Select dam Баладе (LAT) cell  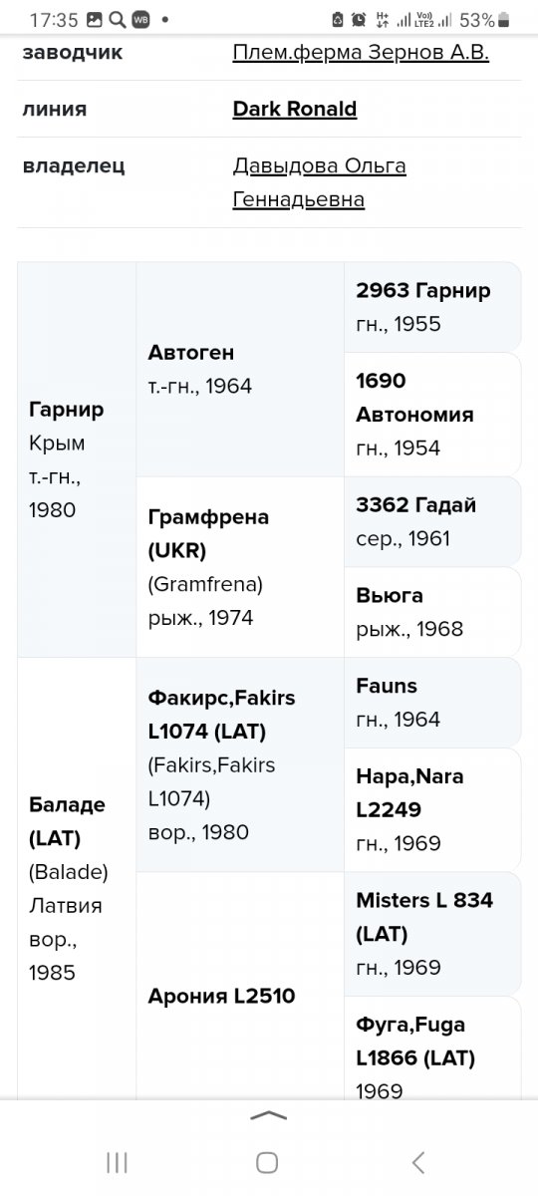77,879
